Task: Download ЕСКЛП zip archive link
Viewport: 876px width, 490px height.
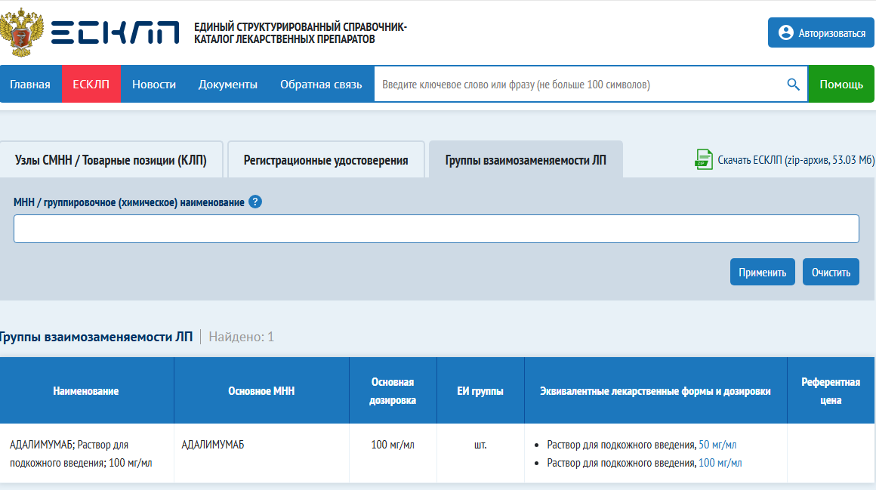Action: (x=795, y=160)
